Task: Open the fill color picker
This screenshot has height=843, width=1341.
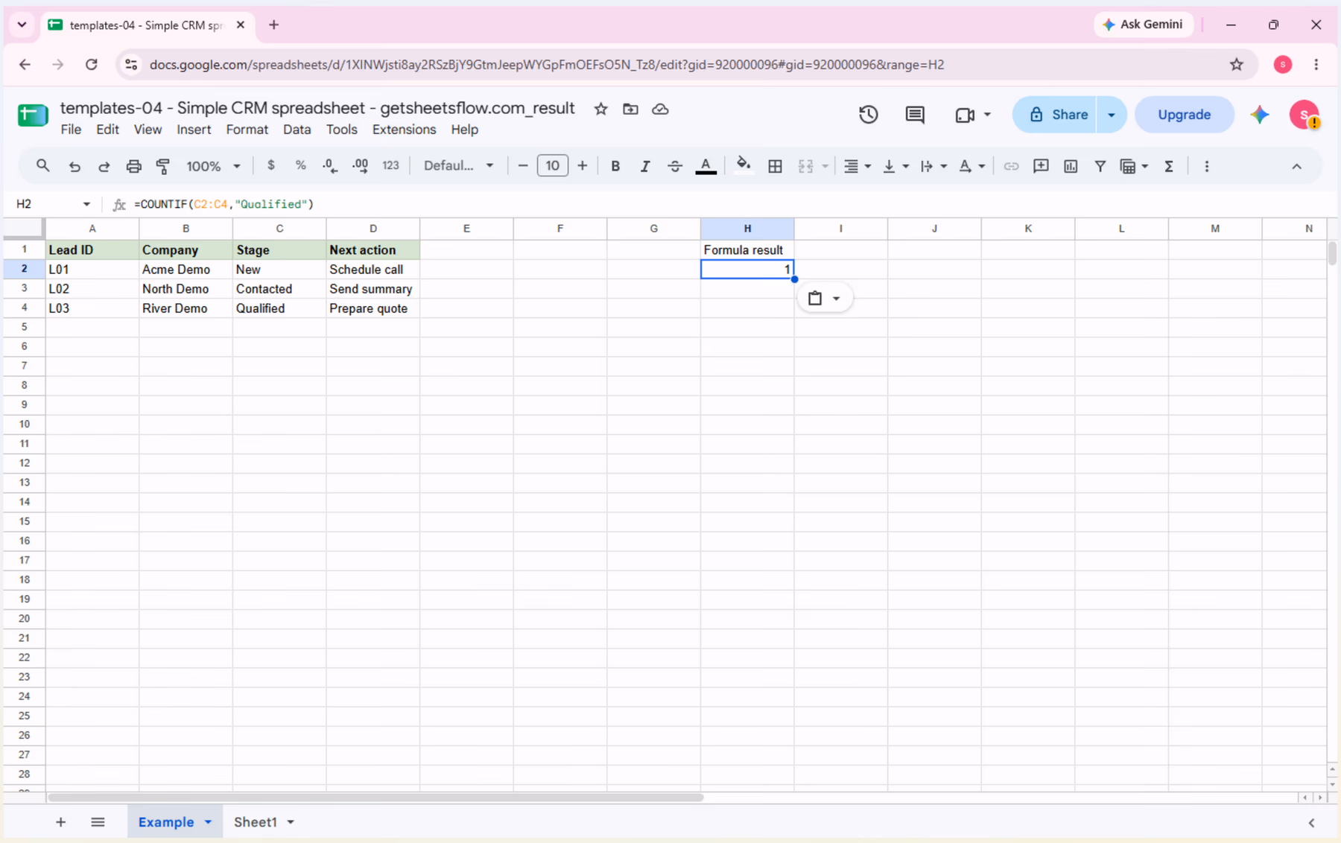Action: [x=743, y=165]
